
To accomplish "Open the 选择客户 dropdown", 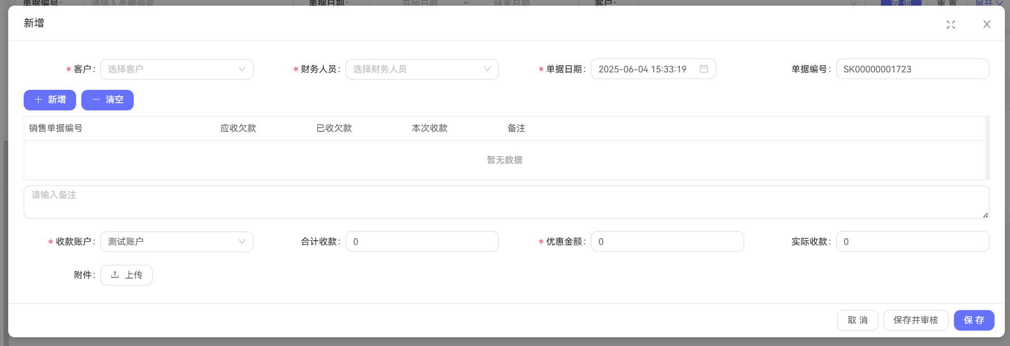I will point(177,69).
